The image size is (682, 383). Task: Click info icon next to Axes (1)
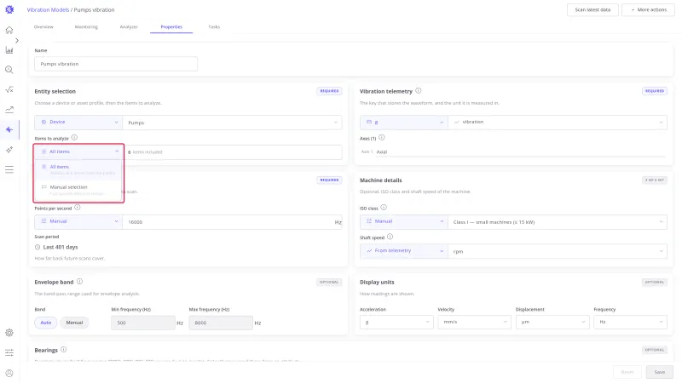click(382, 138)
